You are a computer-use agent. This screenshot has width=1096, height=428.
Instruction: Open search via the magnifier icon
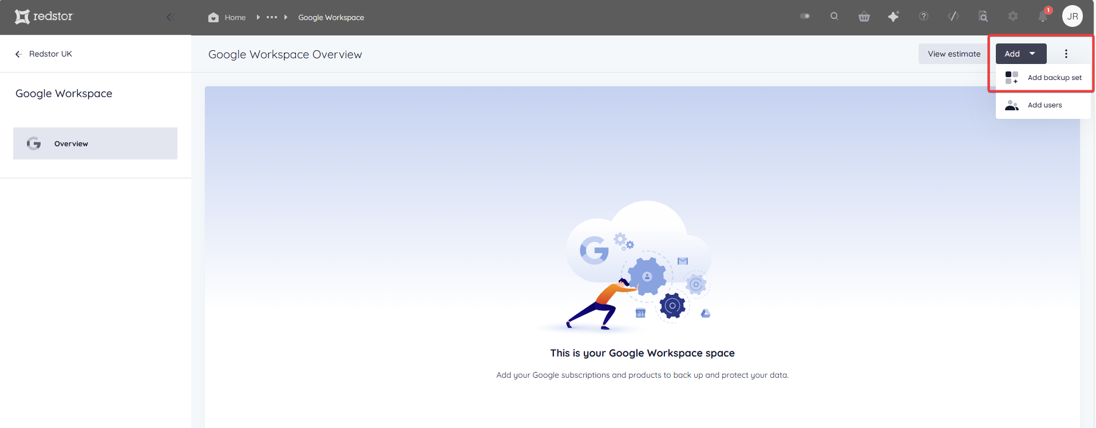point(834,16)
